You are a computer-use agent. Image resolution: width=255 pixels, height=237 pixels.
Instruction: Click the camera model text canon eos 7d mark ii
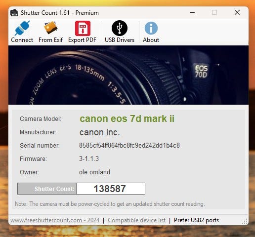127,118
